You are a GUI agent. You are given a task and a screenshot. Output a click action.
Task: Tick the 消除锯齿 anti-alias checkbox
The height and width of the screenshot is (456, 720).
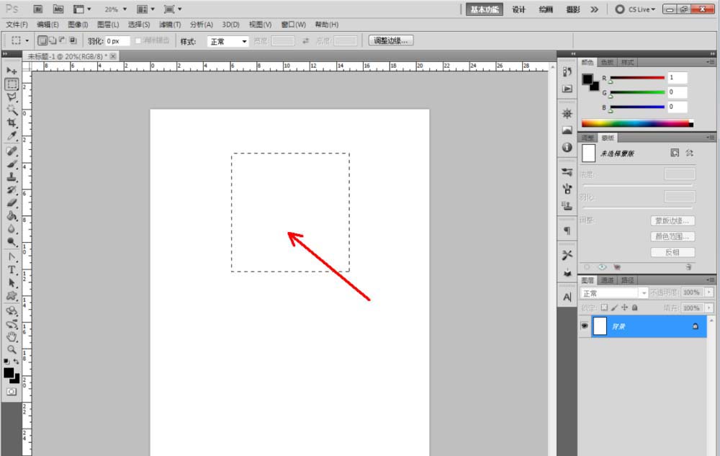pos(138,41)
